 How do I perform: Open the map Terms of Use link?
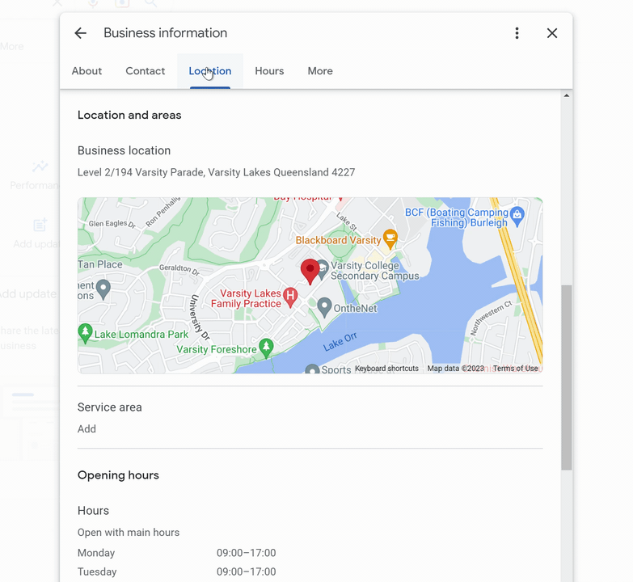tap(515, 369)
